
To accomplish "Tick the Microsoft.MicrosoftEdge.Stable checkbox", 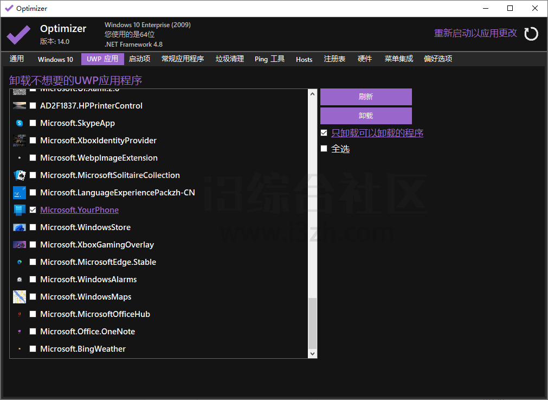I will click(x=33, y=262).
